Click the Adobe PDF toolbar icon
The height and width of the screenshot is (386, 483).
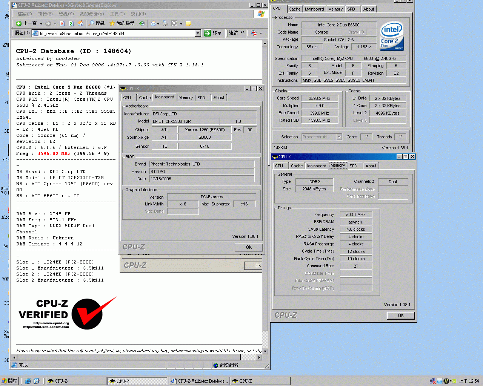[254, 33]
